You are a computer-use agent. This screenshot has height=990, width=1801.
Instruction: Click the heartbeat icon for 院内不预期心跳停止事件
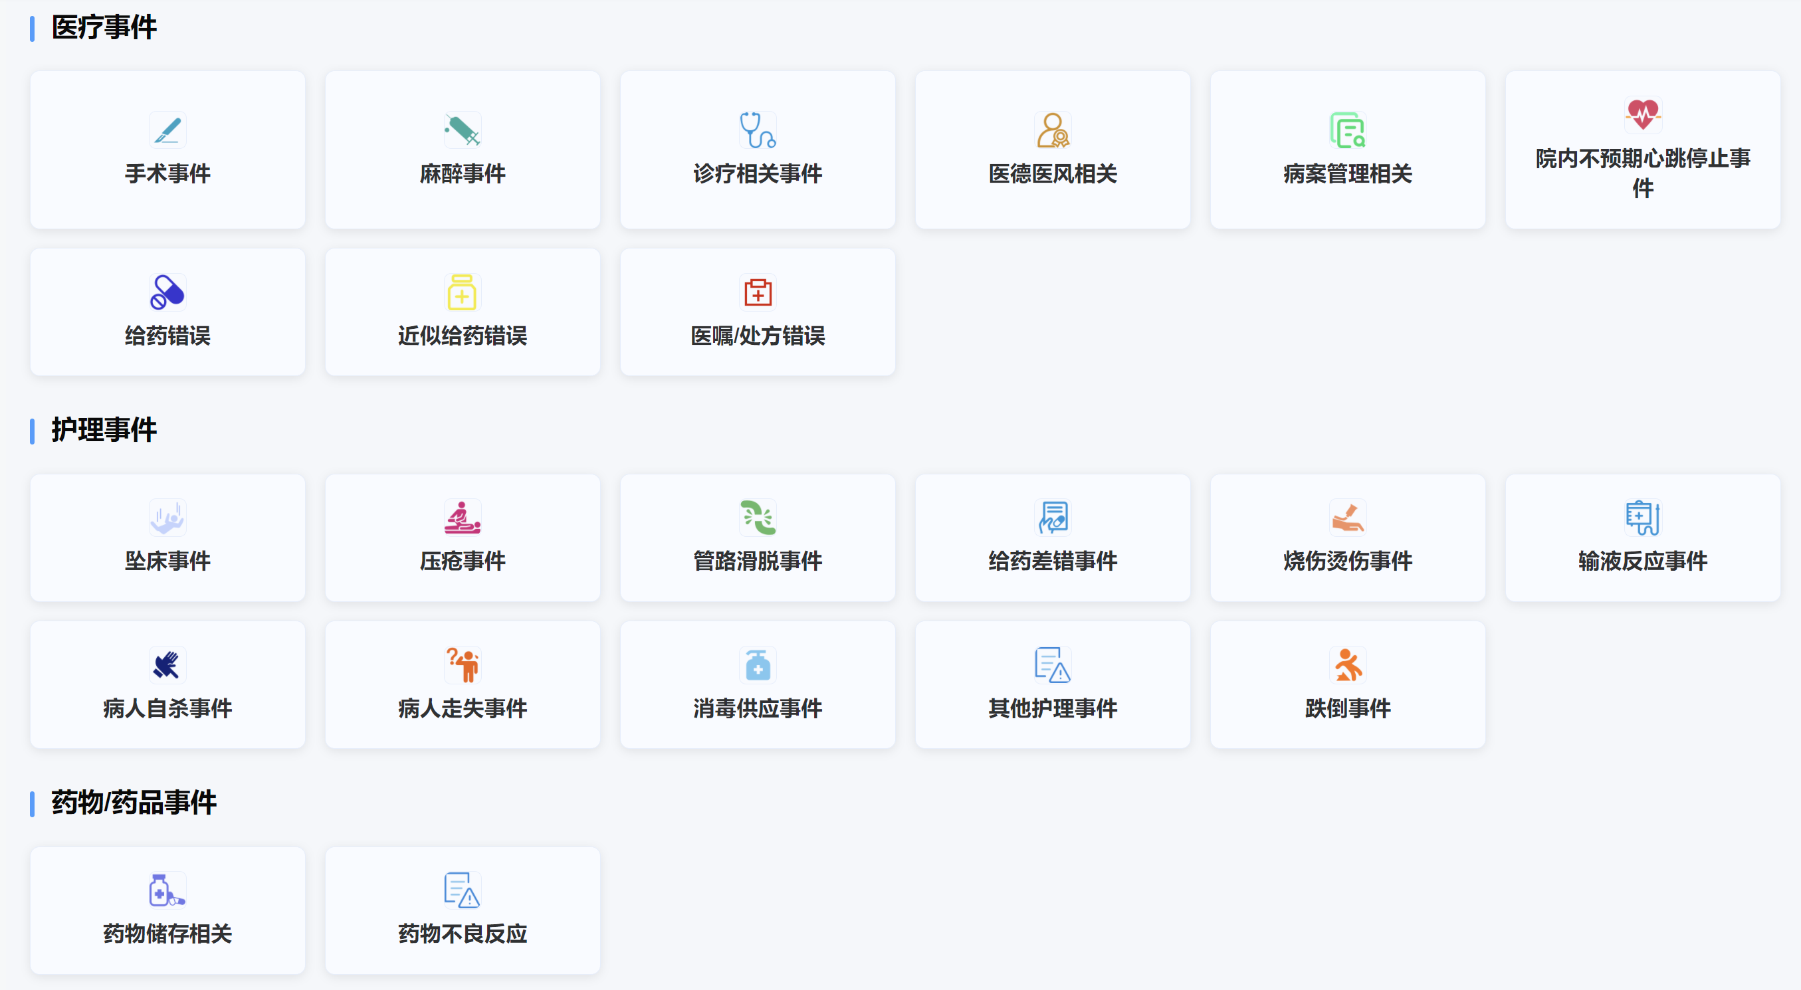[x=1643, y=116]
